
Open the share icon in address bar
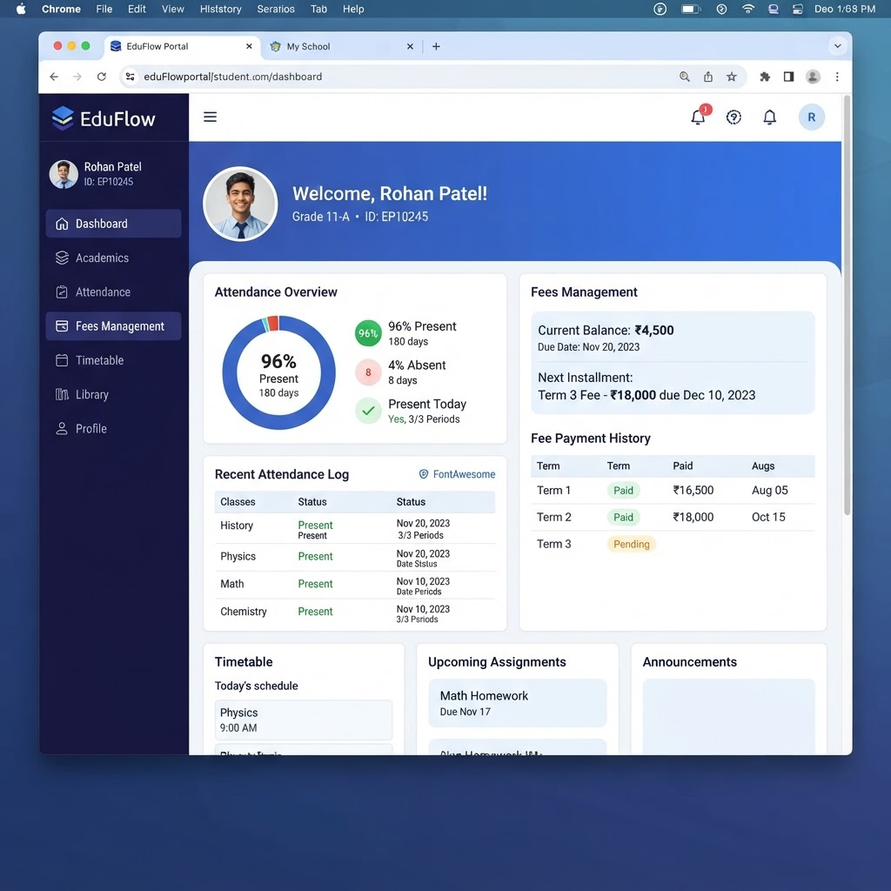pos(707,77)
